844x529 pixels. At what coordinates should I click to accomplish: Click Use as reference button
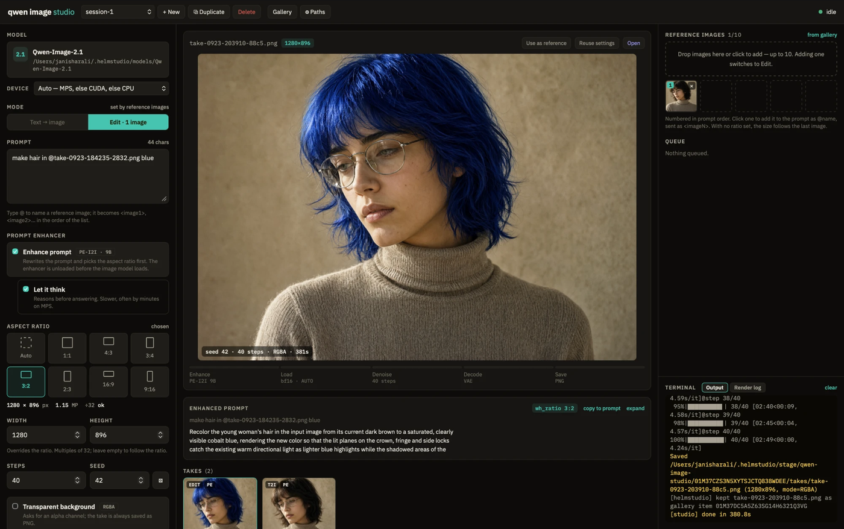[546, 43]
